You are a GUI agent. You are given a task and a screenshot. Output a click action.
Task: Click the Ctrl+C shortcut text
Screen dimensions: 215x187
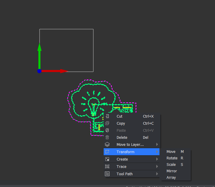pyautogui.click(x=148, y=123)
